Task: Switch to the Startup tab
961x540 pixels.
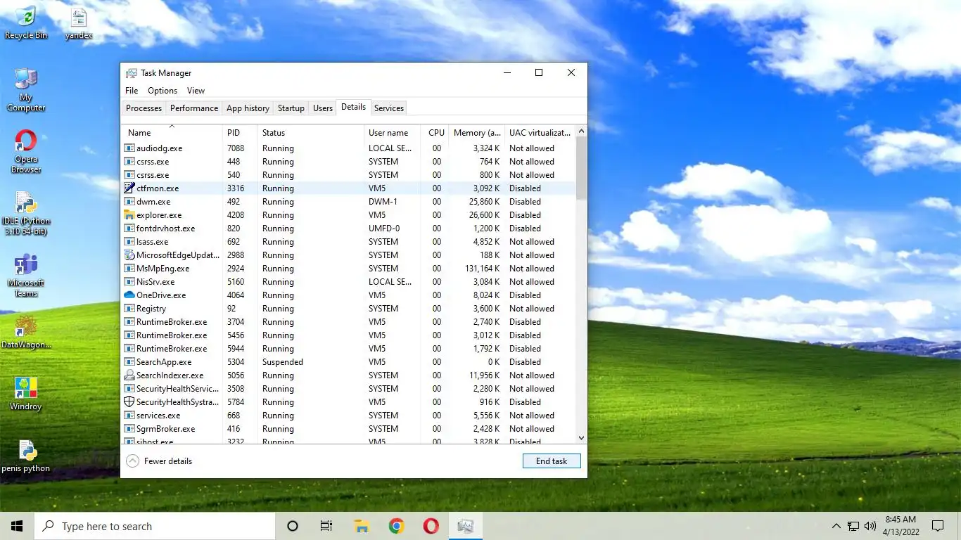Action: click(x=291, y=108)
